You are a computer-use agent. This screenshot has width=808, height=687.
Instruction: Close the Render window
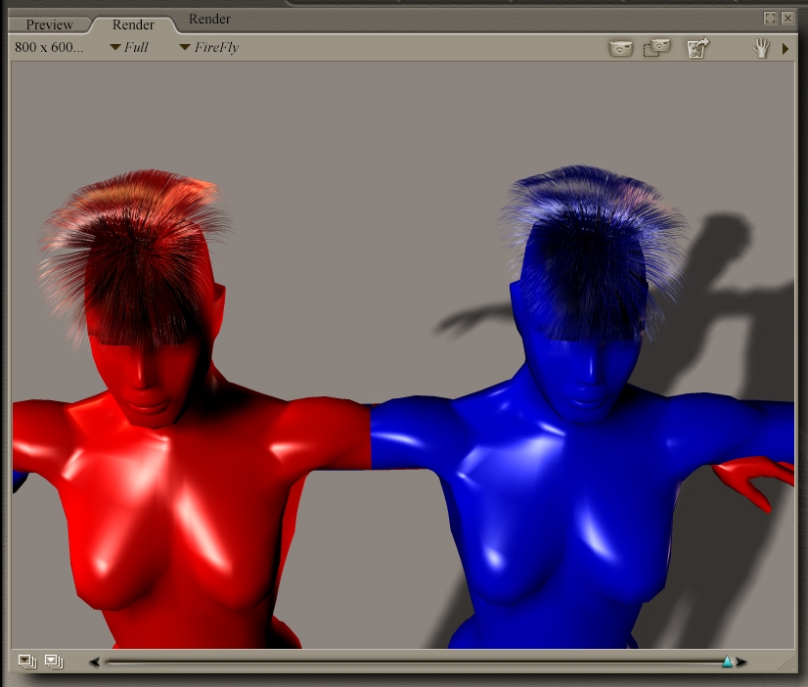click(786, 18)
